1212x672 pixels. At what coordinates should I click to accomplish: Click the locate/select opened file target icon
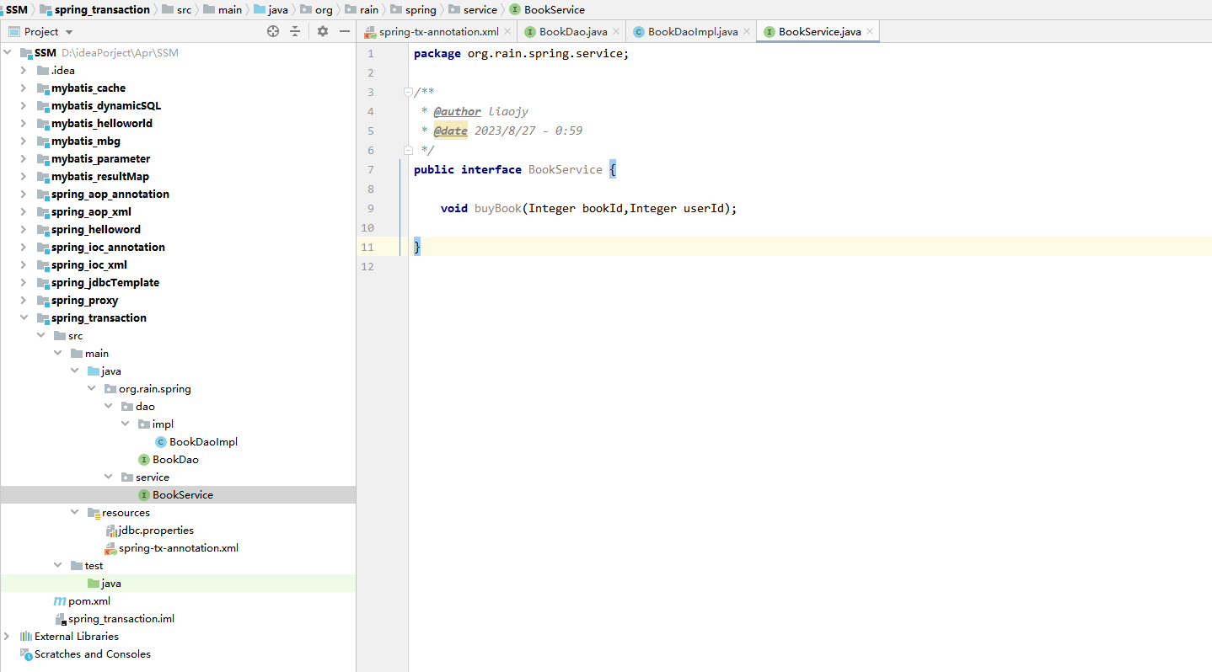pos(273,31)
